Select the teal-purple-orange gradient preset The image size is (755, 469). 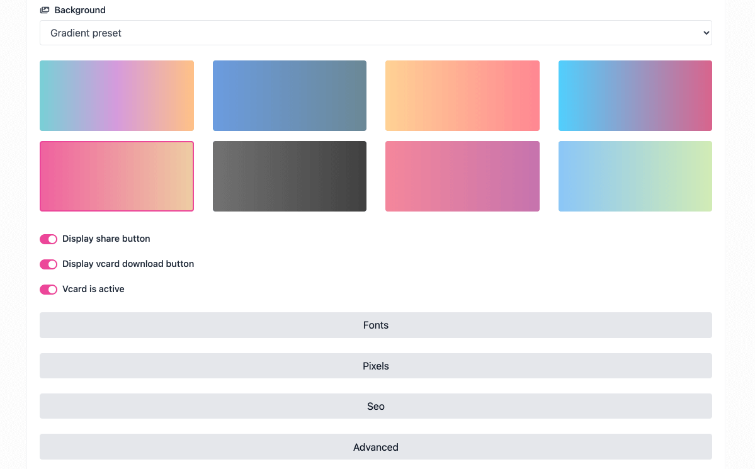pos(116,96)
